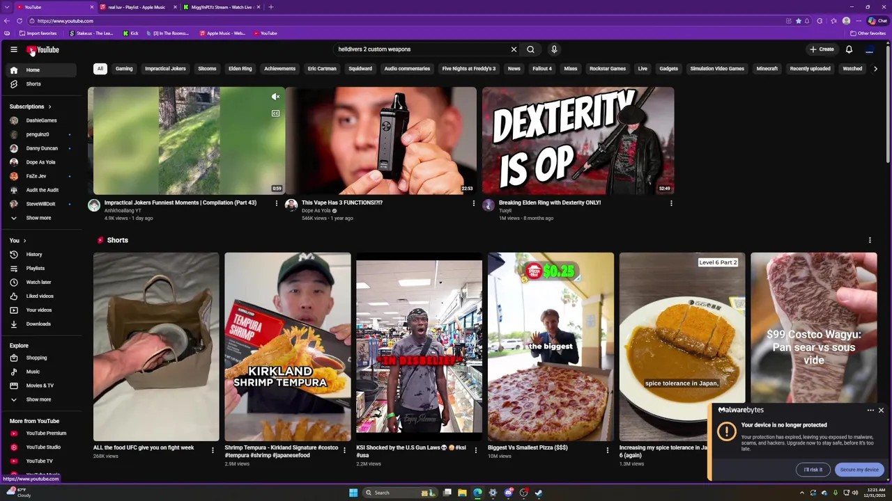The image size is (892, 501).
Task: Open Playlists in sidebar
Action: tap(42, 268)
